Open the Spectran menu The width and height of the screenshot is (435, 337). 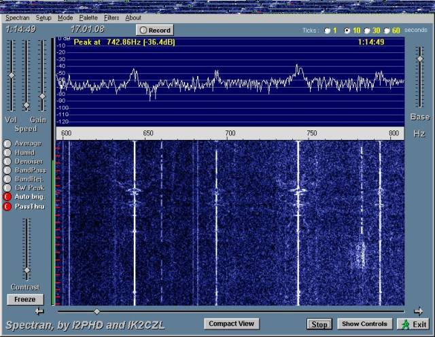[x=18, y=18]
